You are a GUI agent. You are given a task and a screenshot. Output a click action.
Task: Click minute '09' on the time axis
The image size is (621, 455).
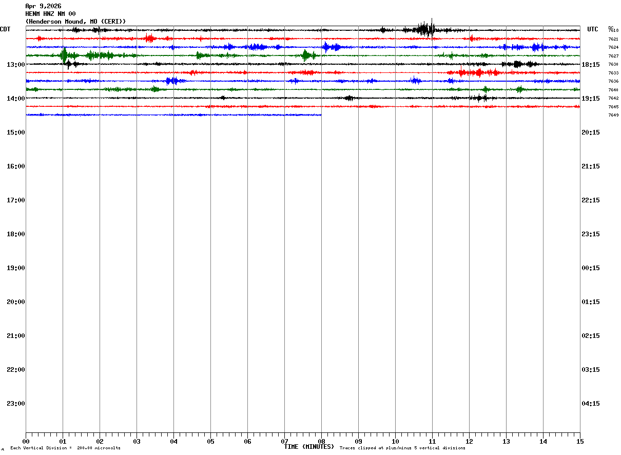click(x=358, y=441)
